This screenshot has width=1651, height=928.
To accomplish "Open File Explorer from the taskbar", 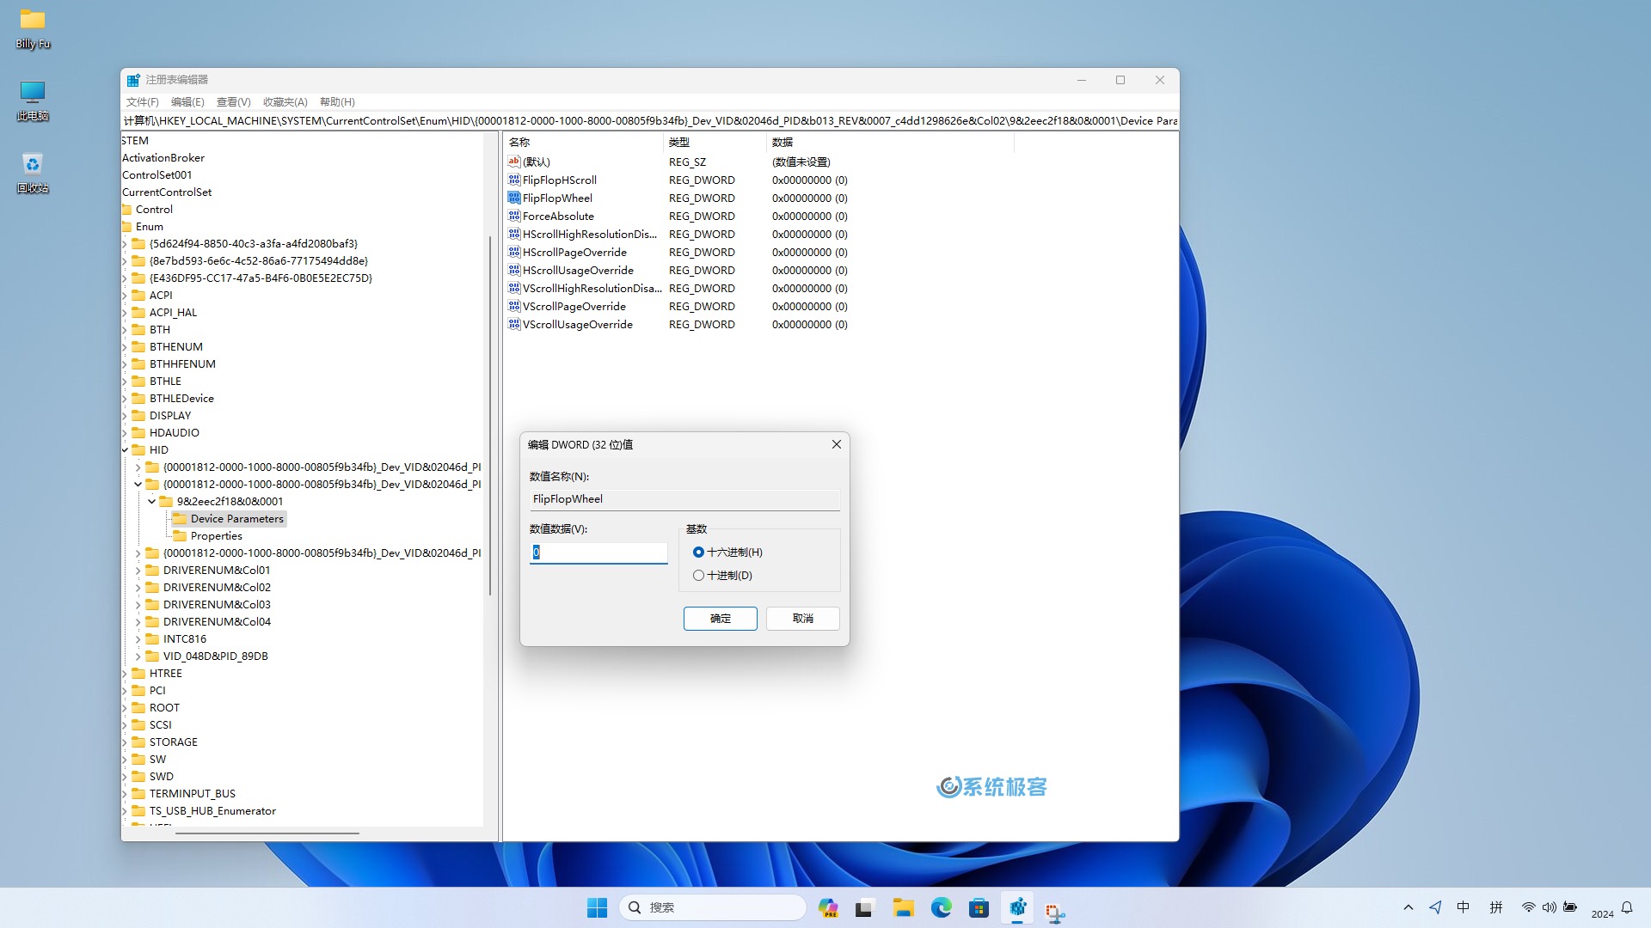I will click(903, 907).
